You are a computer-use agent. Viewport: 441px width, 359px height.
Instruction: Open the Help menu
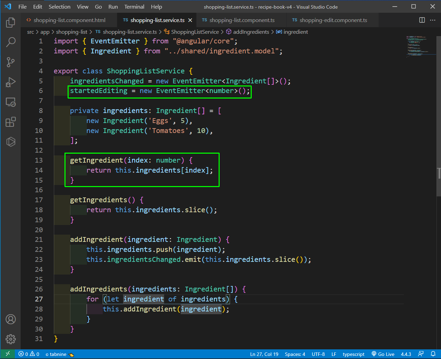tap(157, 7)
